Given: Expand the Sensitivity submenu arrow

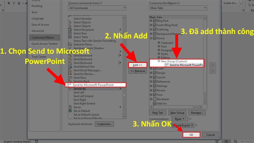Looking at the screenshot, I should point(120,89).
